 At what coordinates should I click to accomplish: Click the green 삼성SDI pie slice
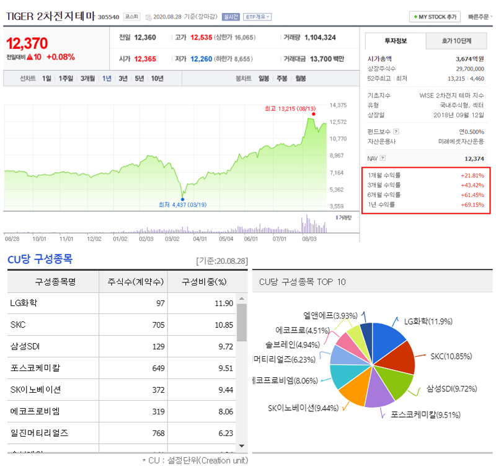397,381
